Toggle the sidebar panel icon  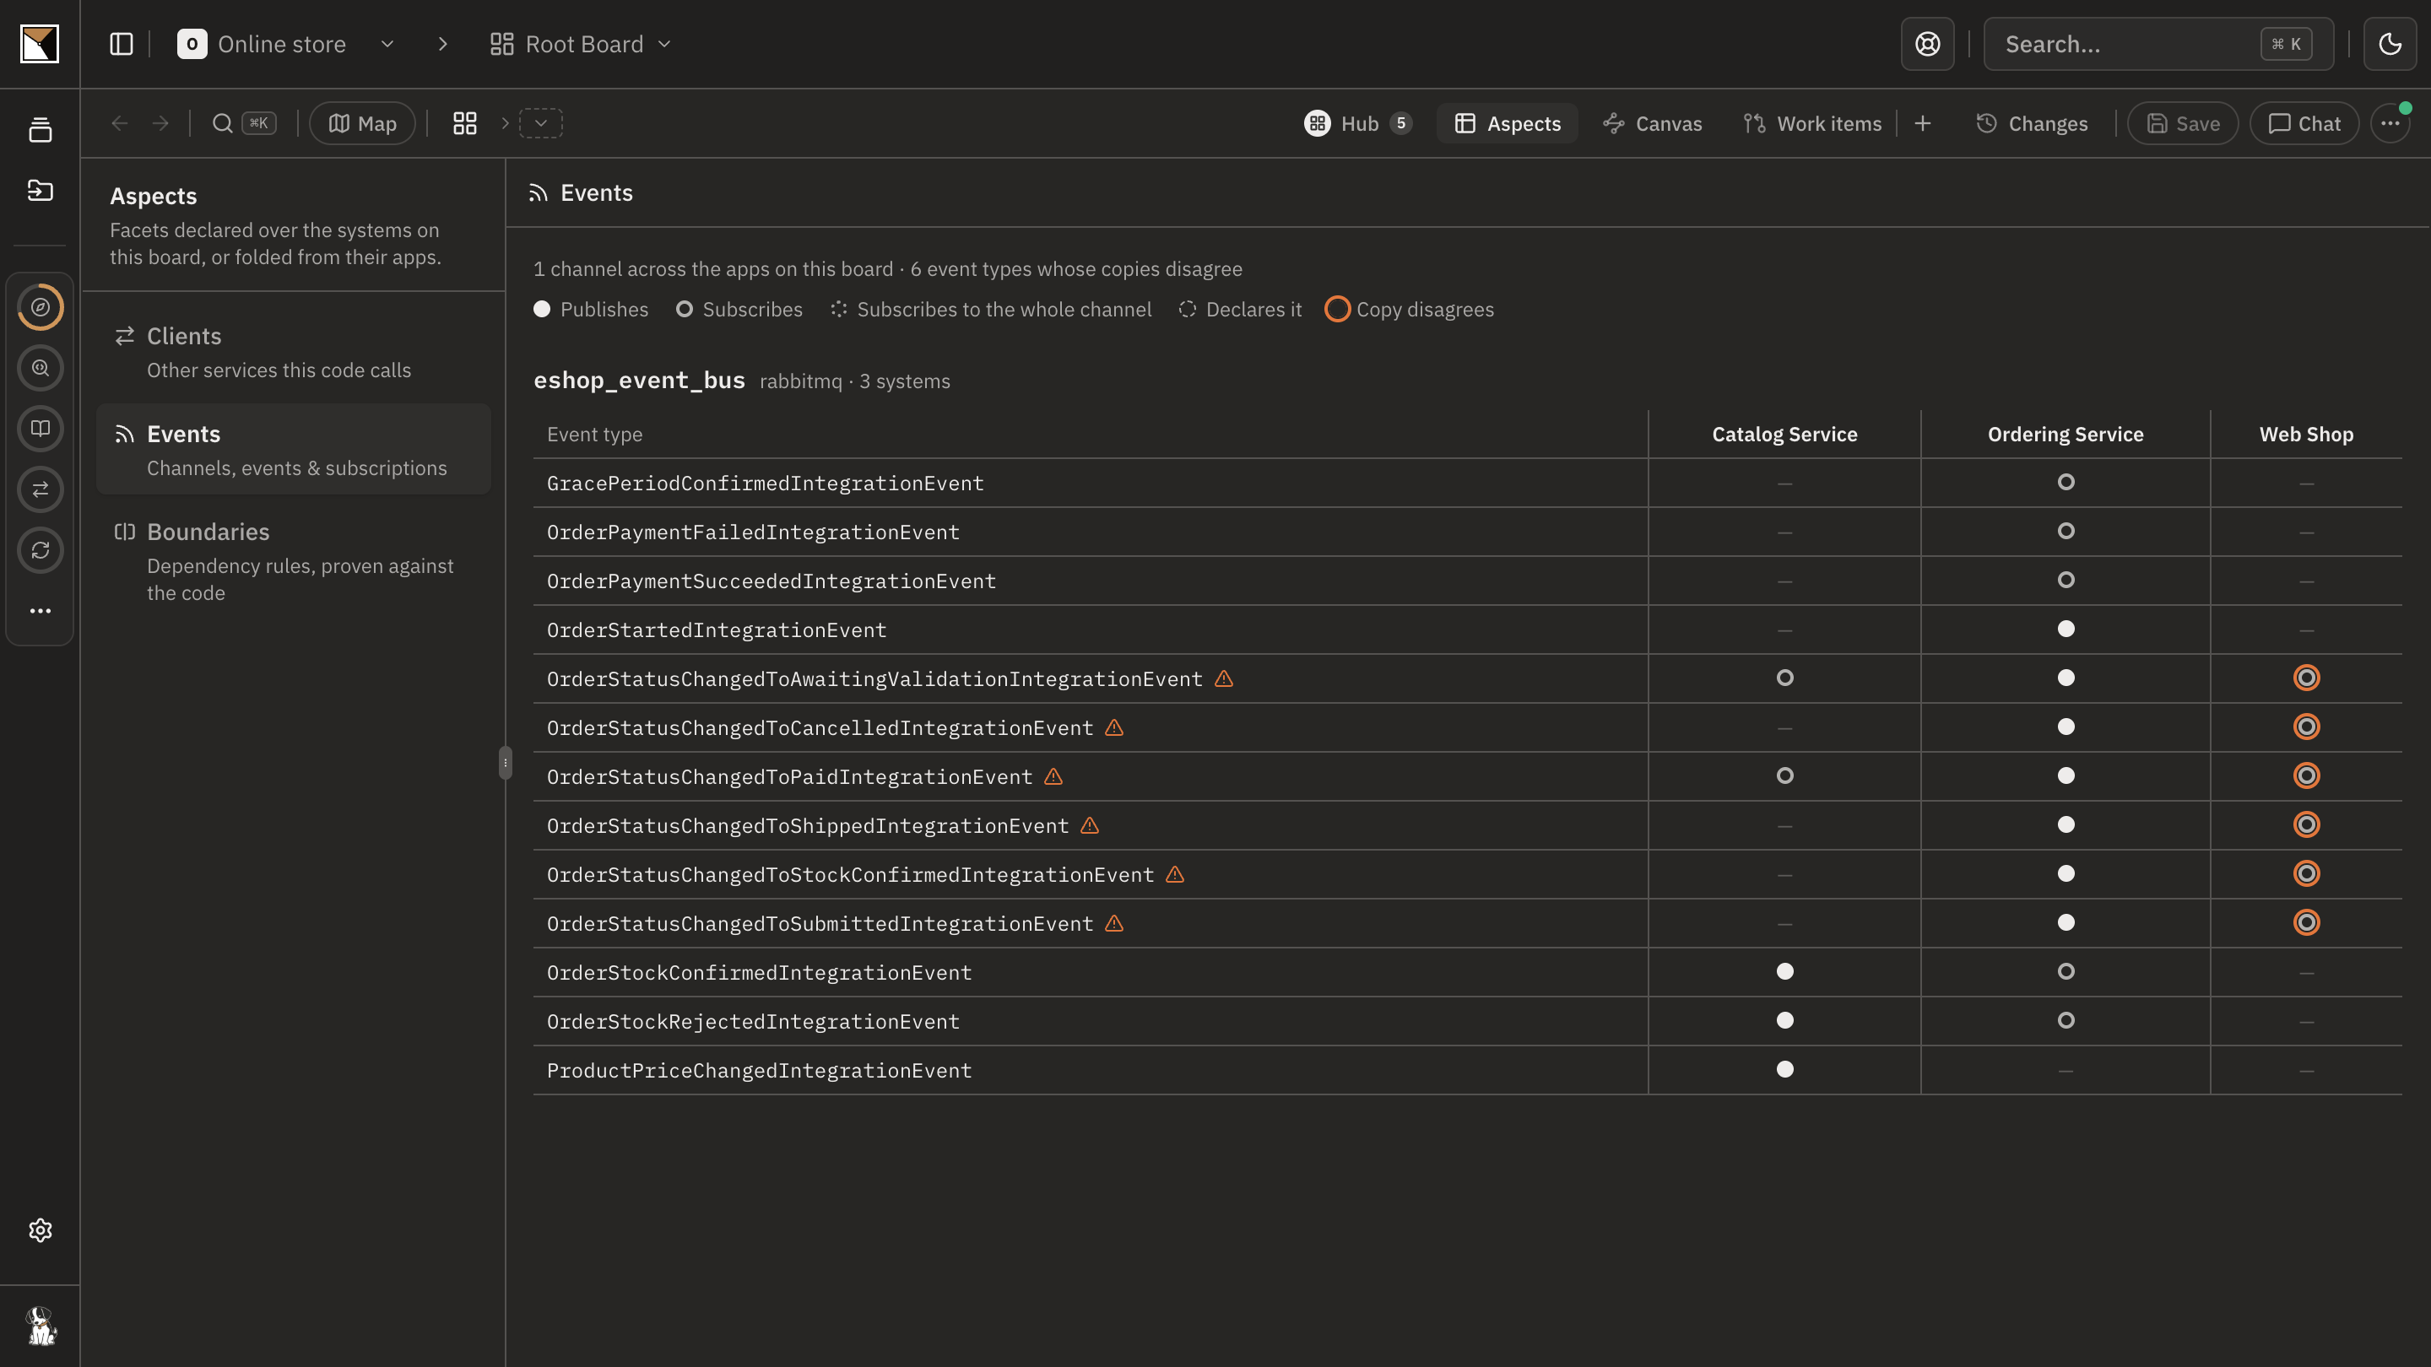point(122,45)
